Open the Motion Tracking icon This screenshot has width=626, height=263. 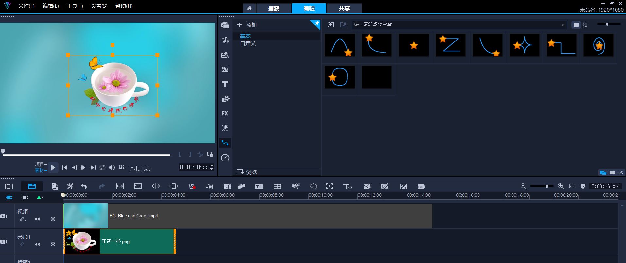[241, 187]
